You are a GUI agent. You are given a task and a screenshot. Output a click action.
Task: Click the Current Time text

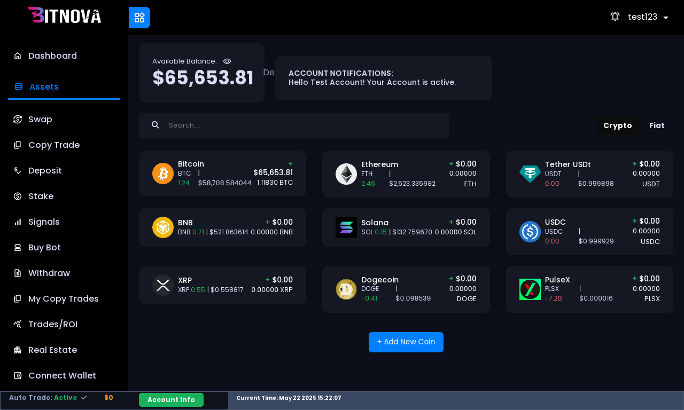(289, 398)
